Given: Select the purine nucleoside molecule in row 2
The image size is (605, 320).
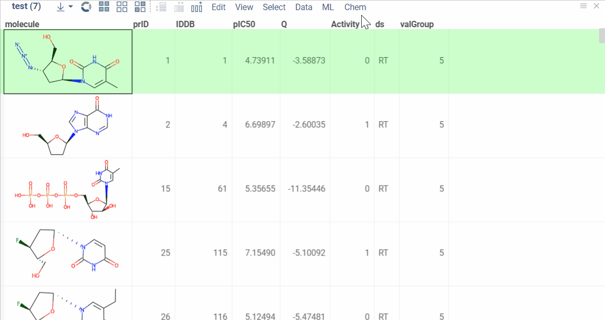Looking at the screenshot, I should point(68,126).
